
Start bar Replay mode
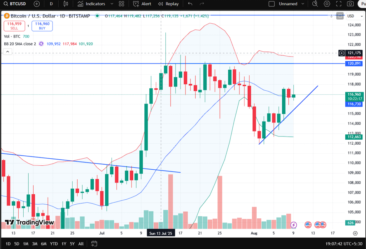[168, 4]
